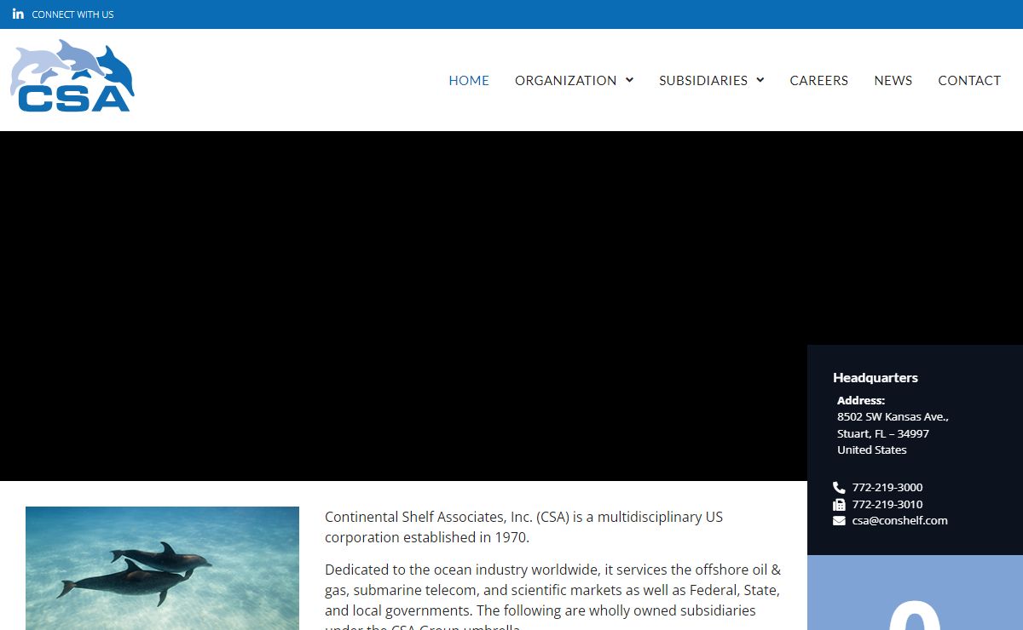Select the 8502 SW Kansas Ave. address line
Viewport: 1023px width, 630px height.
coord(893,417)
